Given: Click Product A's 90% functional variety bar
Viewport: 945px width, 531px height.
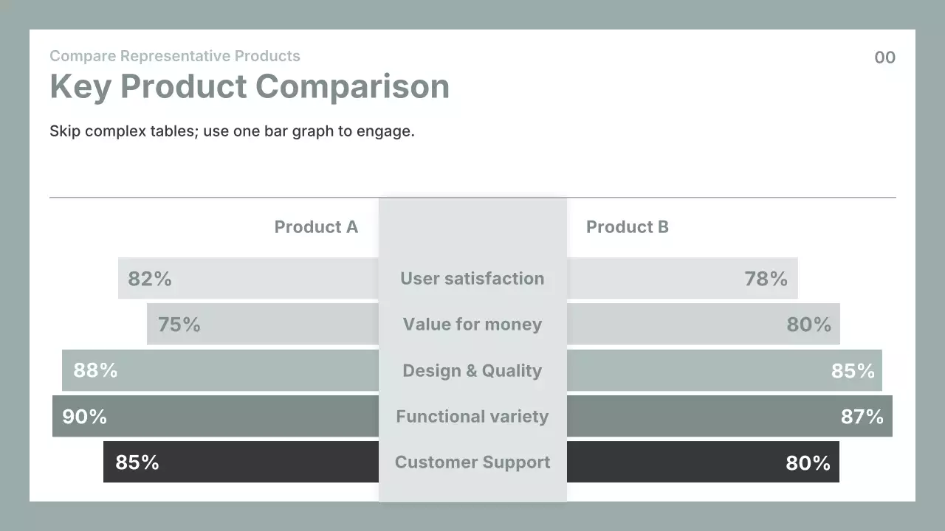Looking at the screenshot, I should [x=216, y=416].
